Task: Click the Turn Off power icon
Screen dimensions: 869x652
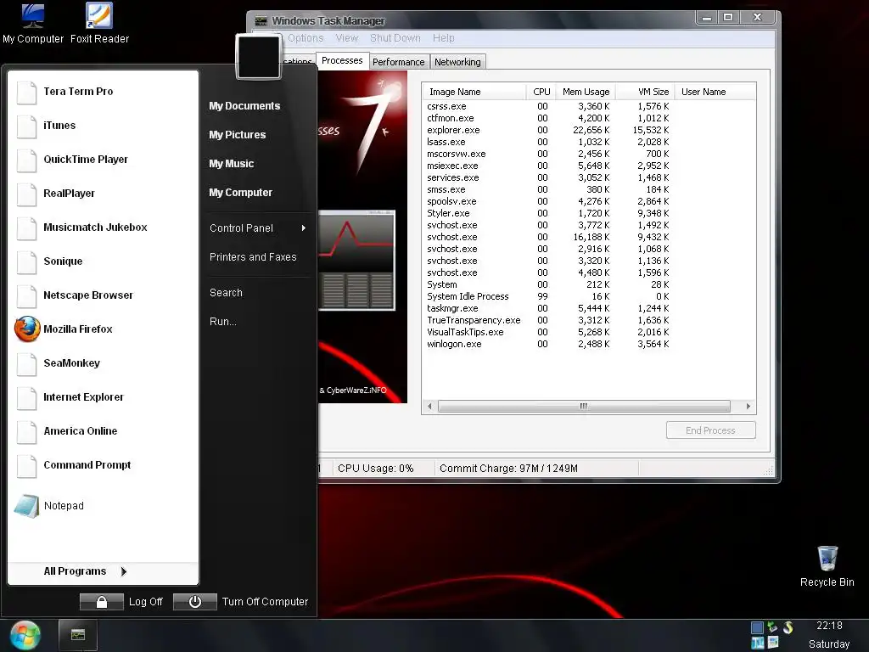Action: point(195,602)
